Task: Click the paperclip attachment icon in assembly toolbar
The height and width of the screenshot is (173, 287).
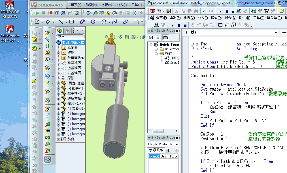Action: [47, 40]
